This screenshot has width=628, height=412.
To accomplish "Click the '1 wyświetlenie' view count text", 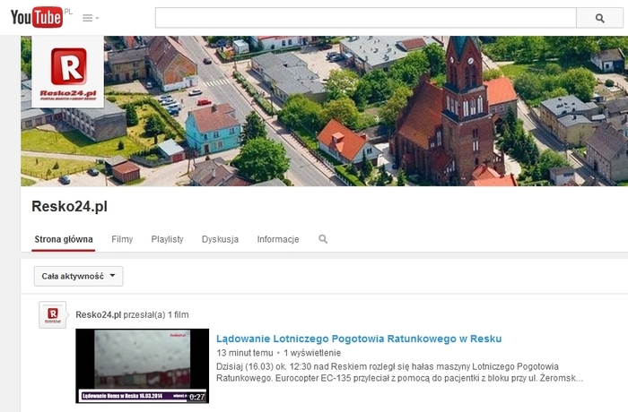I will [312, 353].
